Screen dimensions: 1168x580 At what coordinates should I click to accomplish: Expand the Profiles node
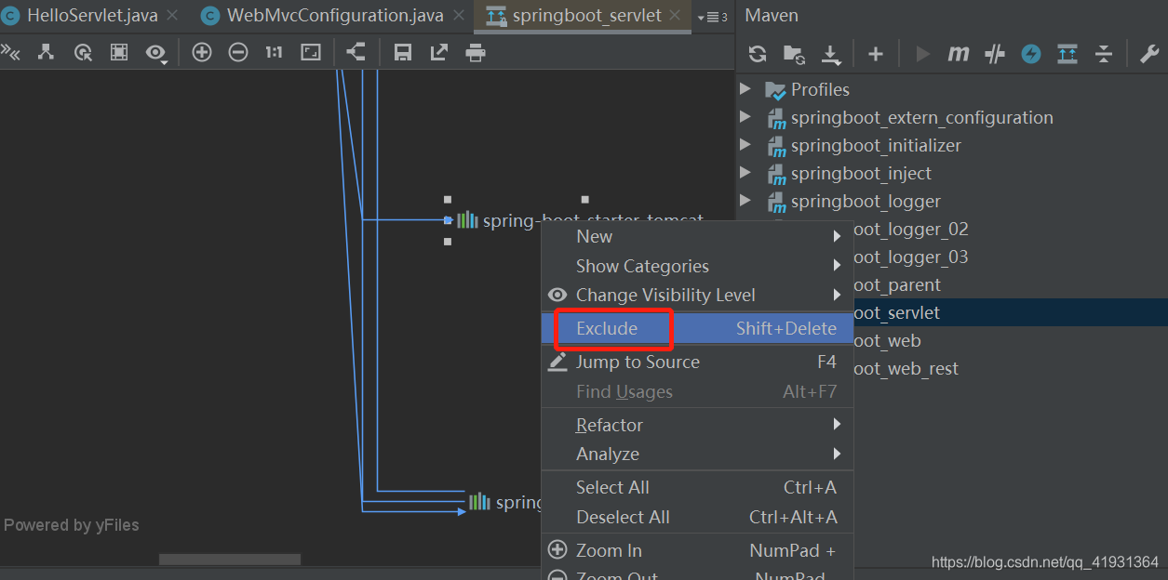[x=745, y=89]
